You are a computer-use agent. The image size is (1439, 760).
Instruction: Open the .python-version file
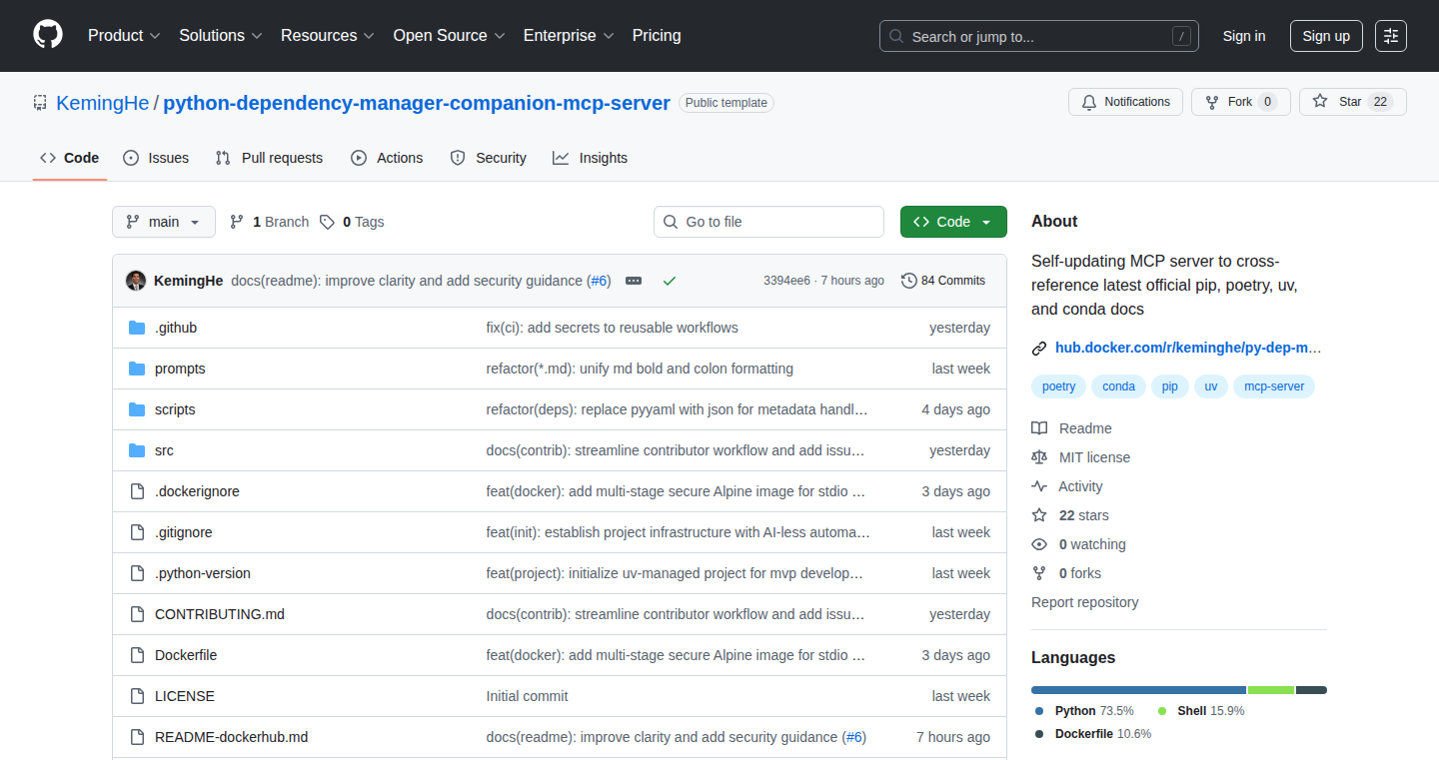[x=203, y=573]
